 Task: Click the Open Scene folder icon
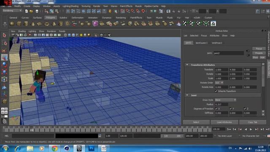pos(31,11)
